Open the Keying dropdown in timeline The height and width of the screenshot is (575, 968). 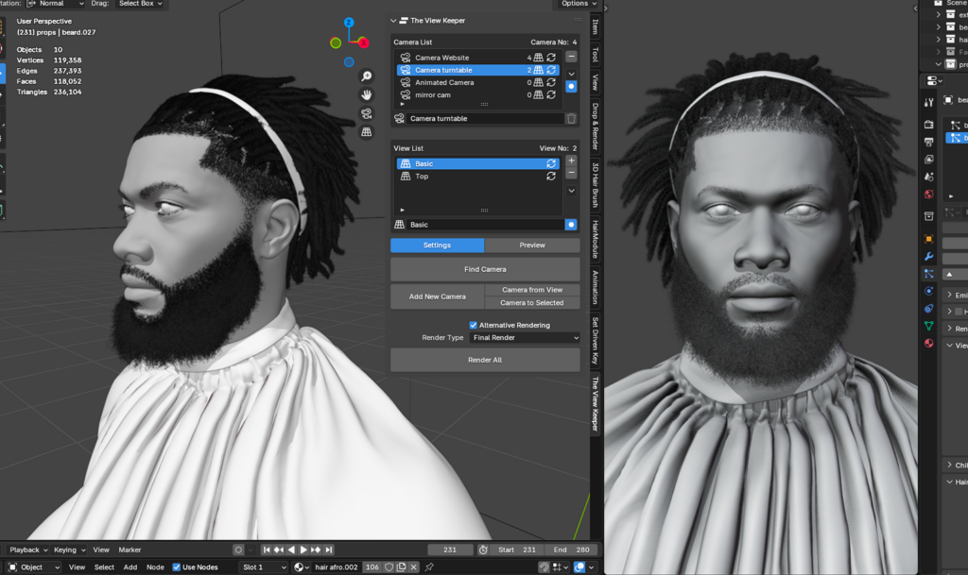coord(69,550)
